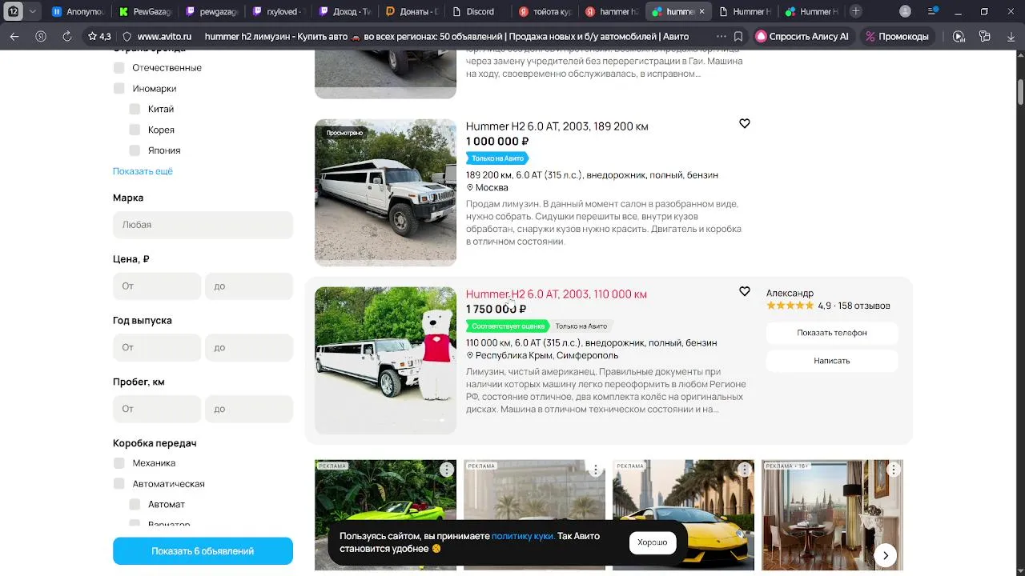Tick the Механика gearbox checkbox
Image resolution: width=1025 pixels, height=576 pixels.
pos(119,462)
